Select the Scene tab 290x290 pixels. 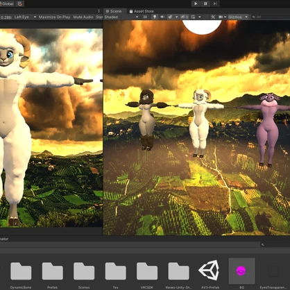click(113, 11)
